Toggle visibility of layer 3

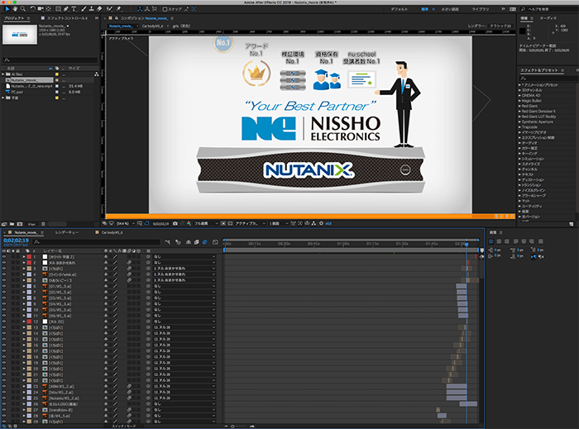click(3, 269)
